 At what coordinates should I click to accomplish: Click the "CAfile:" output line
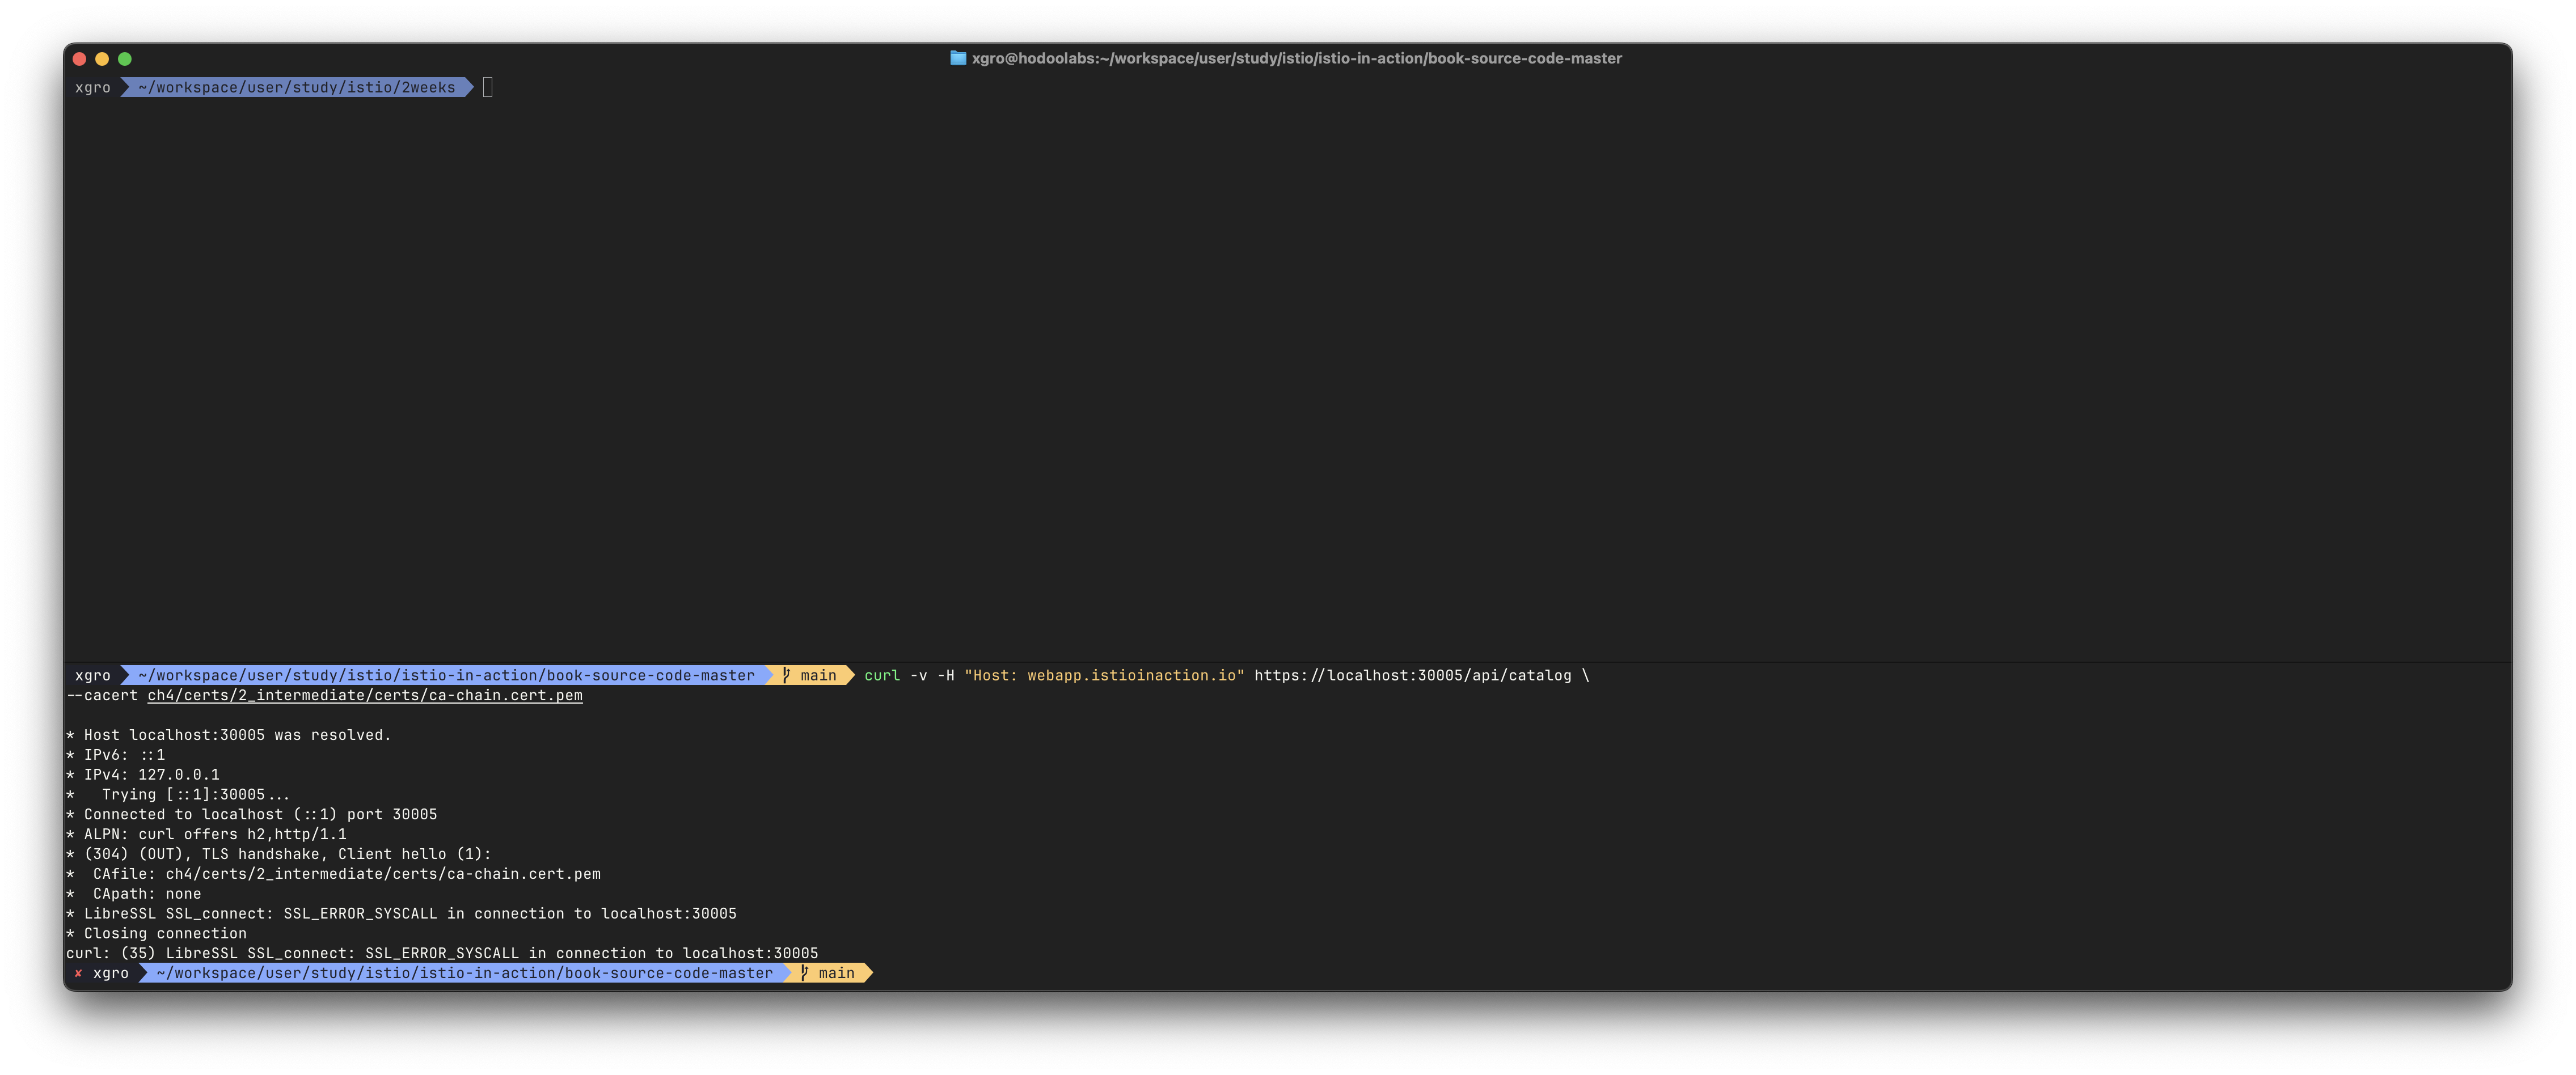point(334,874)
